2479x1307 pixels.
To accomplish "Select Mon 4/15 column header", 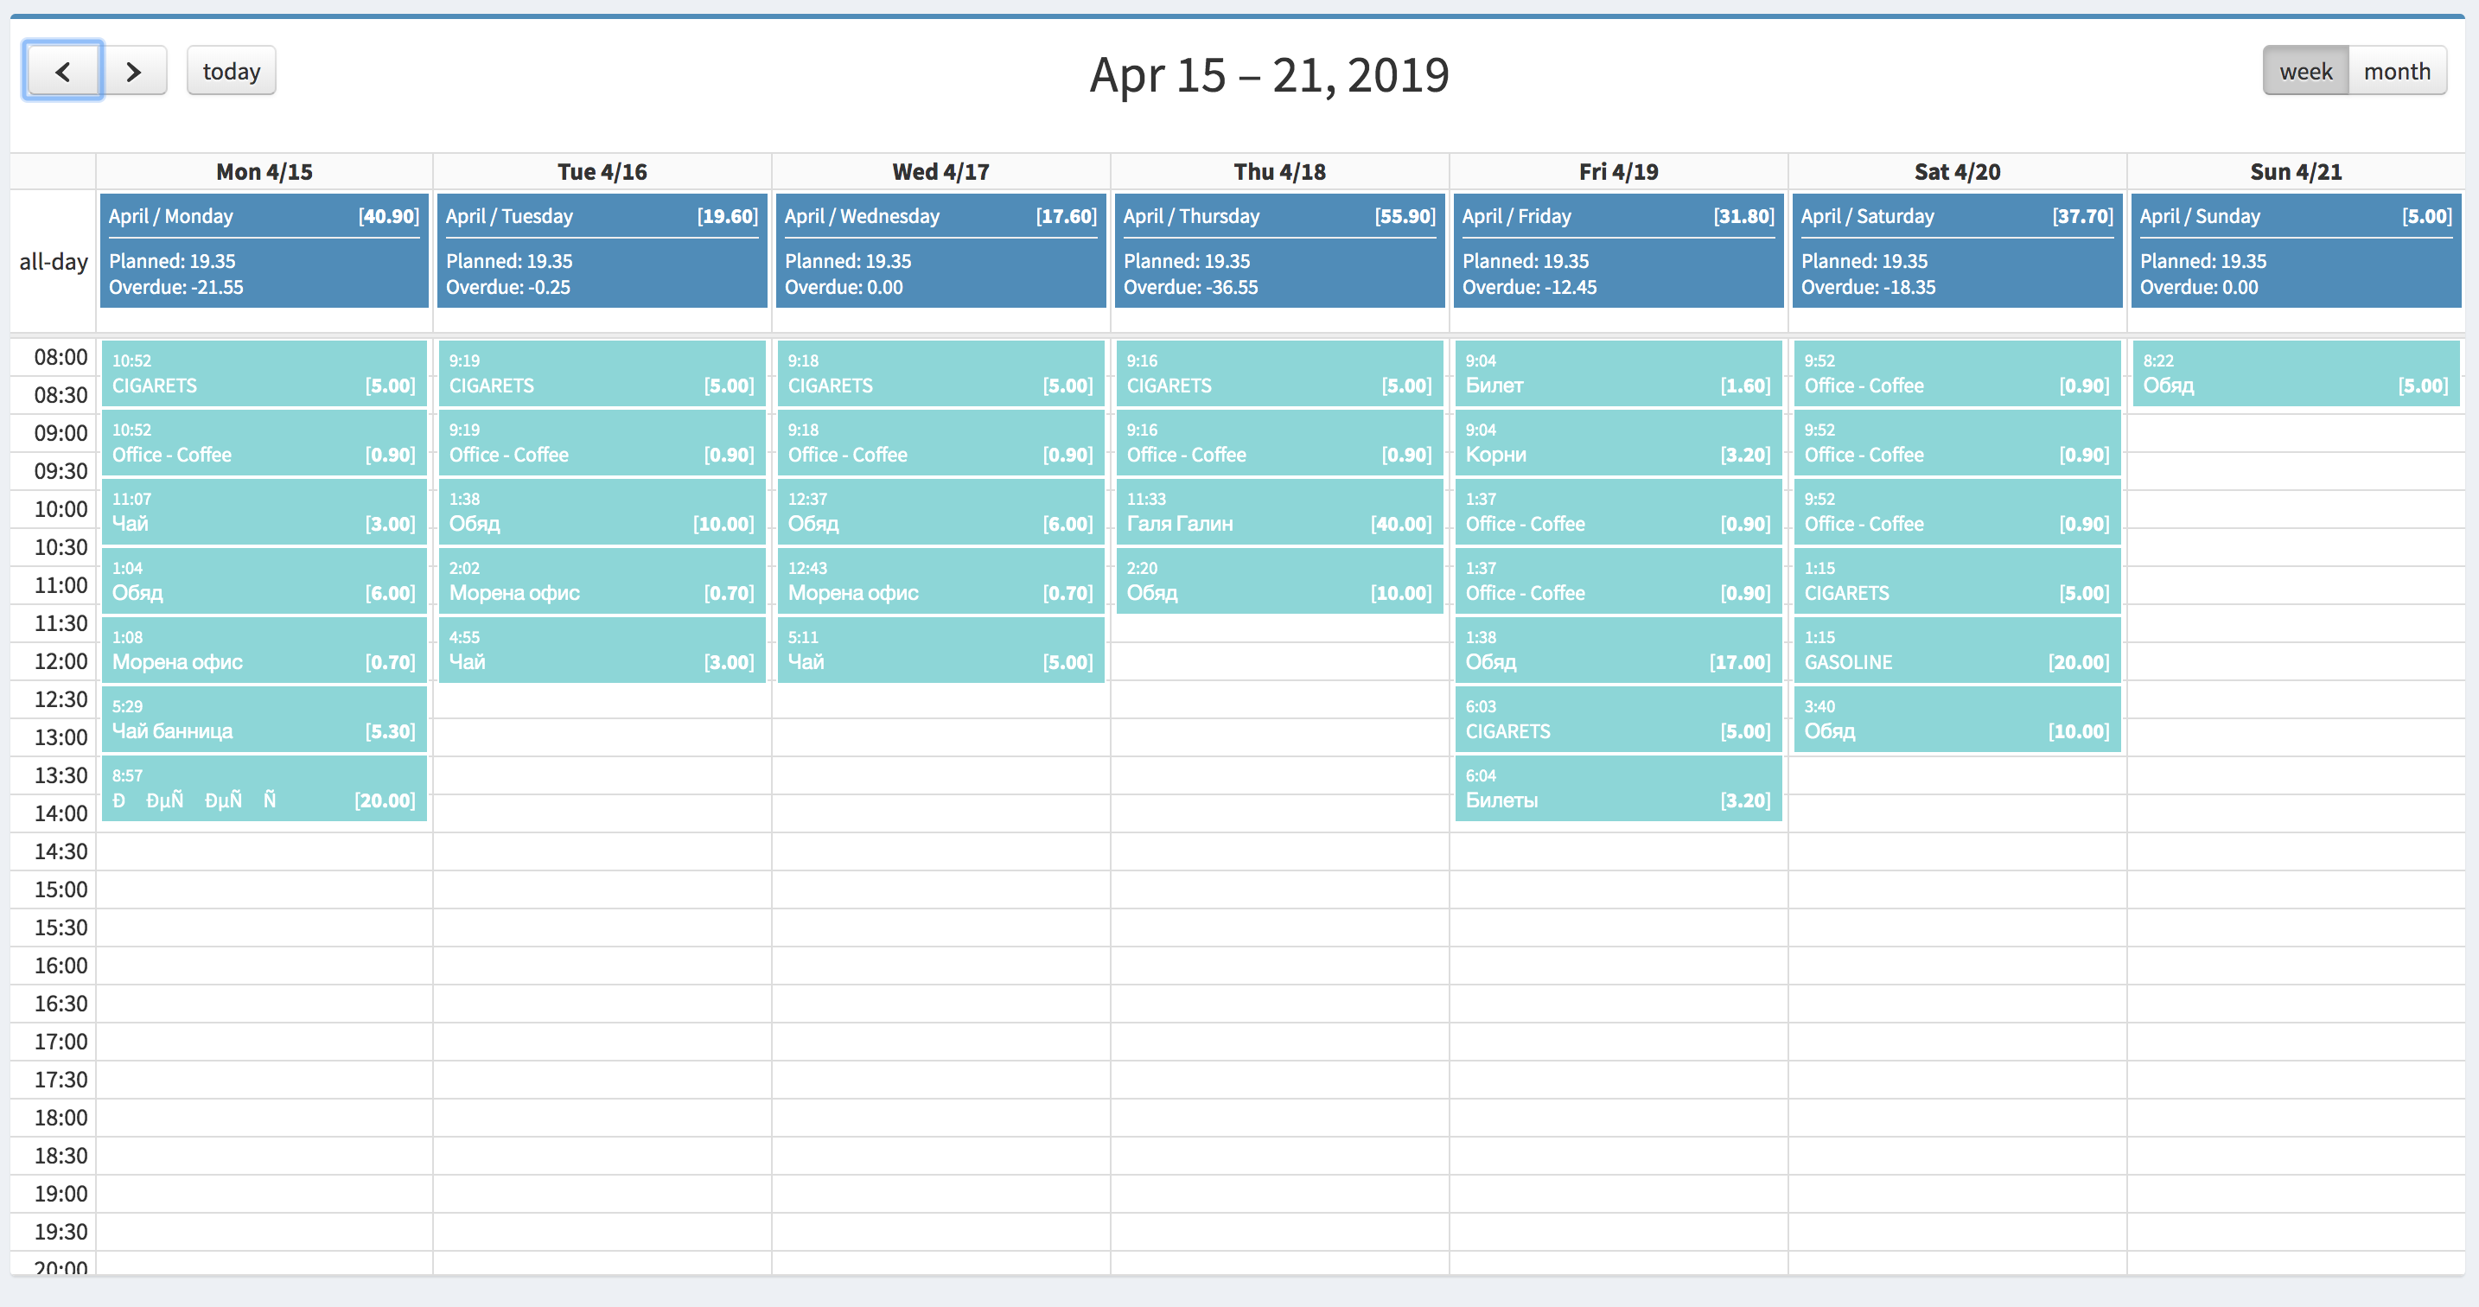I will coord(264,171).
